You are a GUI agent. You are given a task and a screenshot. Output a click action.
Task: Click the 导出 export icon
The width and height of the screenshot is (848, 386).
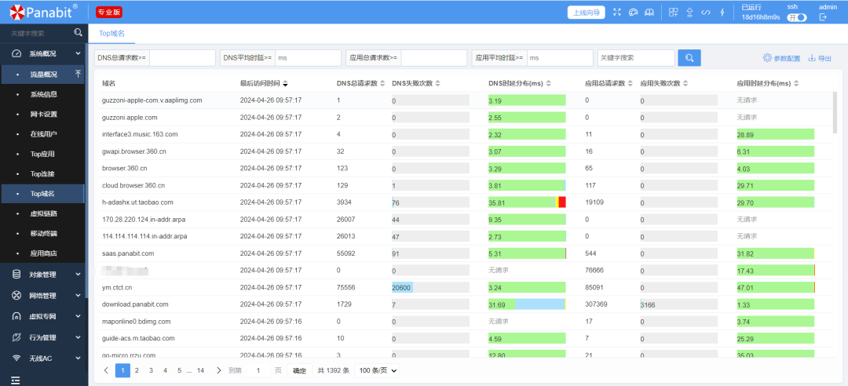point(812,58)
